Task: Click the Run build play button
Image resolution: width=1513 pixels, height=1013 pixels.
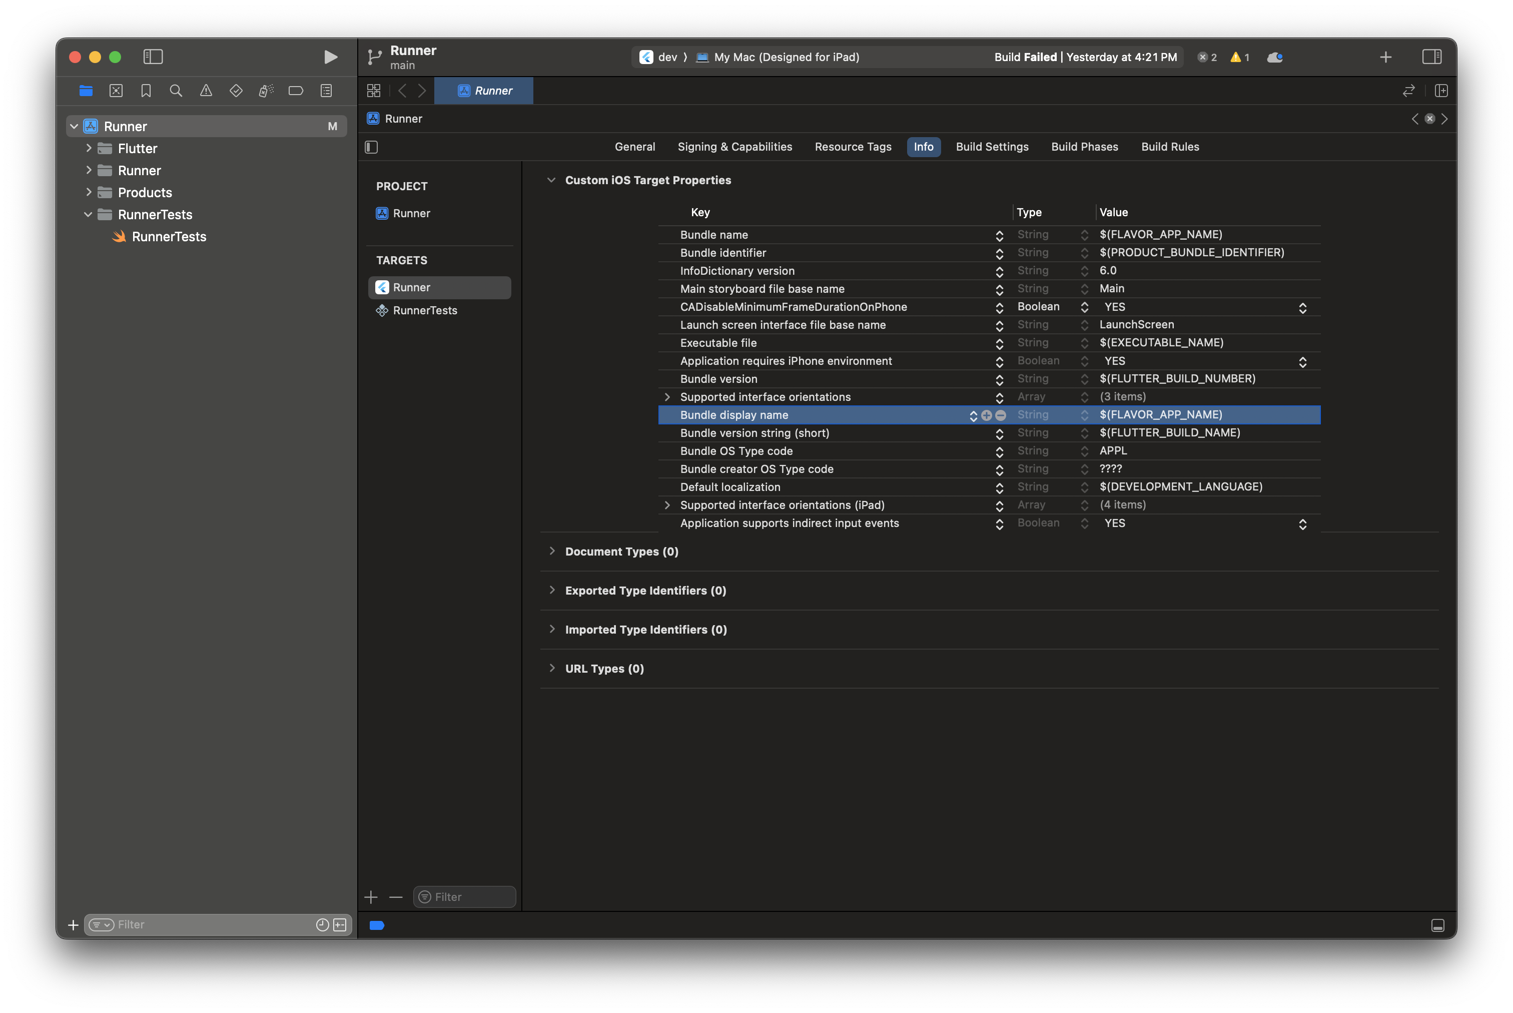Action: click(330, 57)
